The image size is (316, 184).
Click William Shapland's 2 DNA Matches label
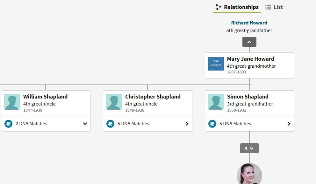point(31,124)
